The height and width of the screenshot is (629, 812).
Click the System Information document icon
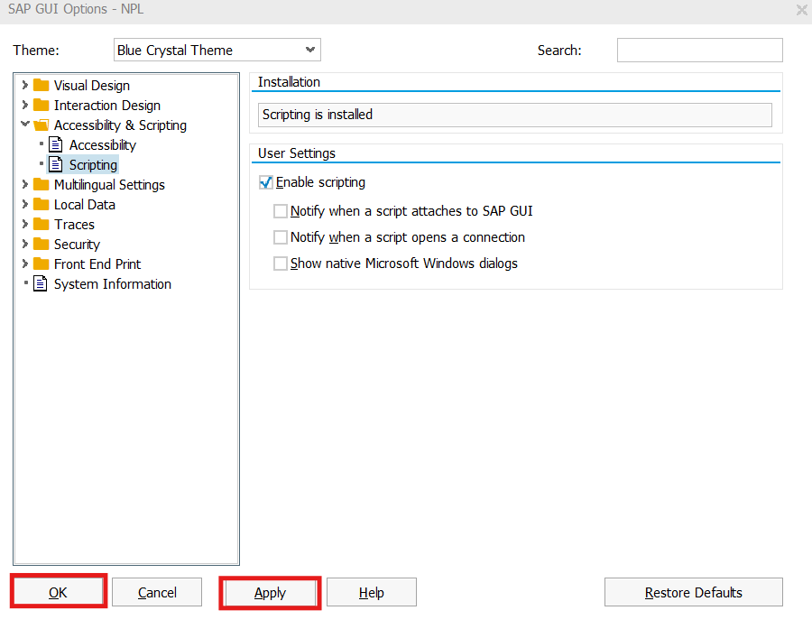pyautogui.click(x=40, y=283)
